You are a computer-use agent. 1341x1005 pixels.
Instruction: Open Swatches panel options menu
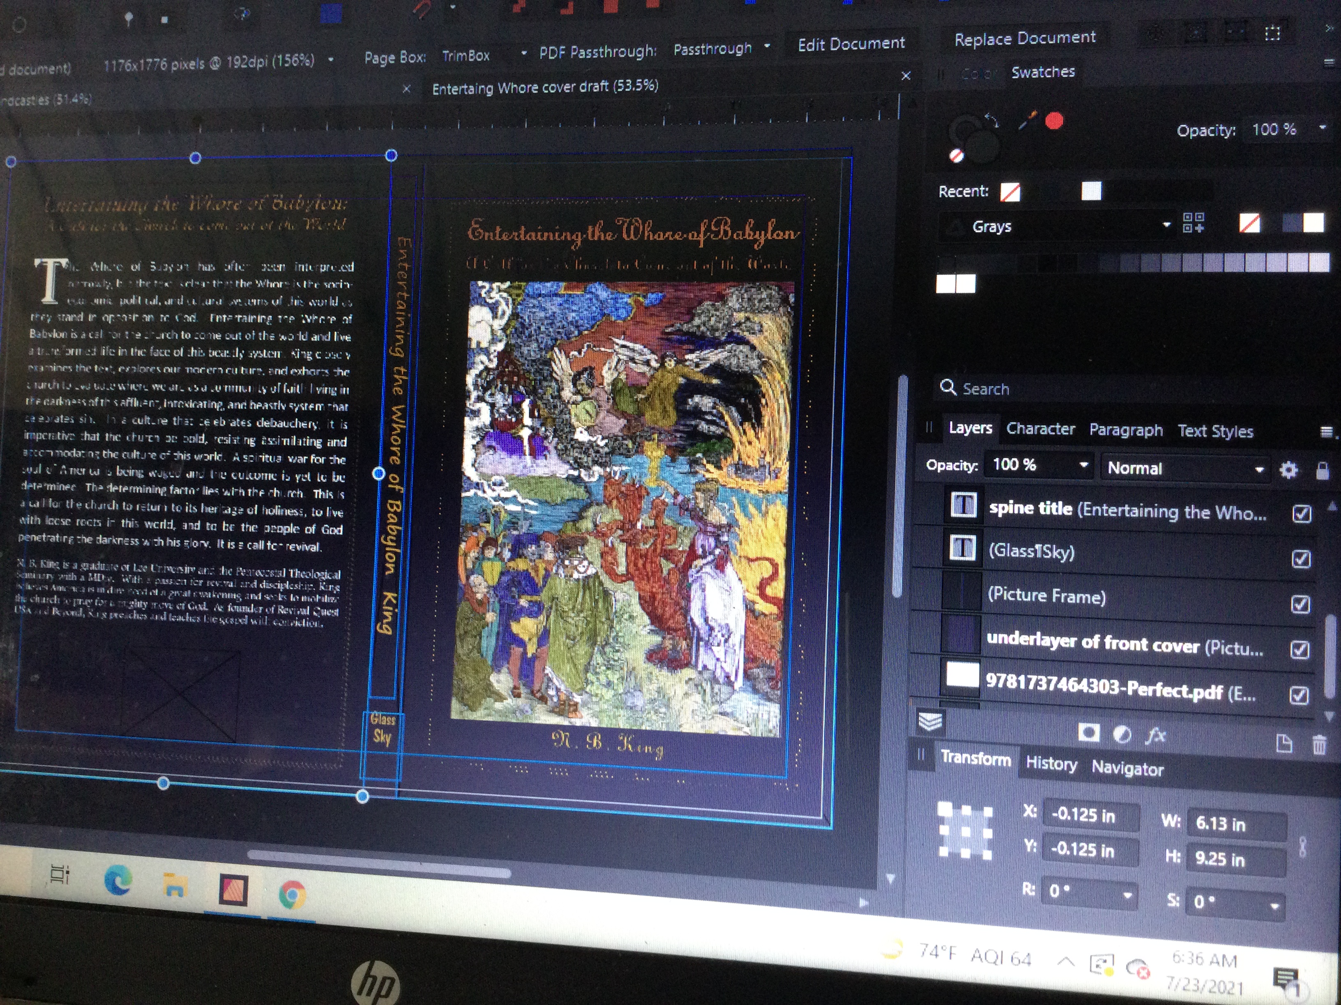pyautogui.click(x=1329, y=63)
